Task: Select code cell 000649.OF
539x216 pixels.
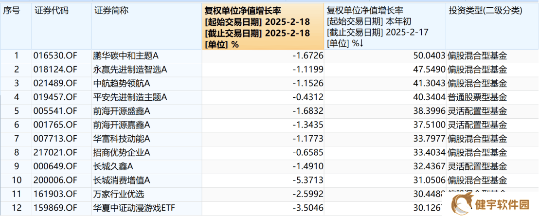Action: 55,166
